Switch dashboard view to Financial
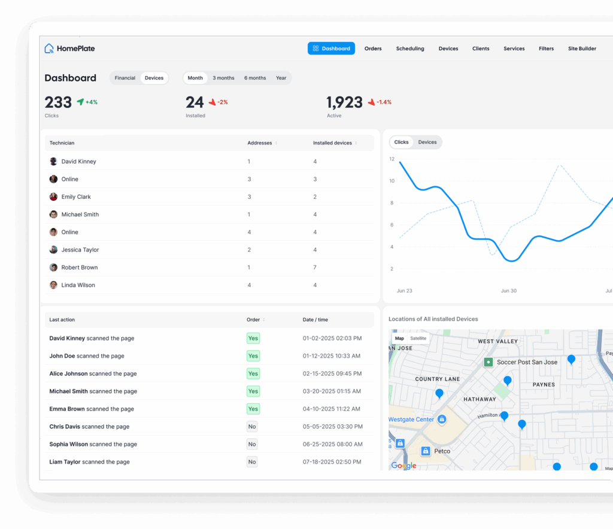The image size is (613, 529). pos(125,78)
